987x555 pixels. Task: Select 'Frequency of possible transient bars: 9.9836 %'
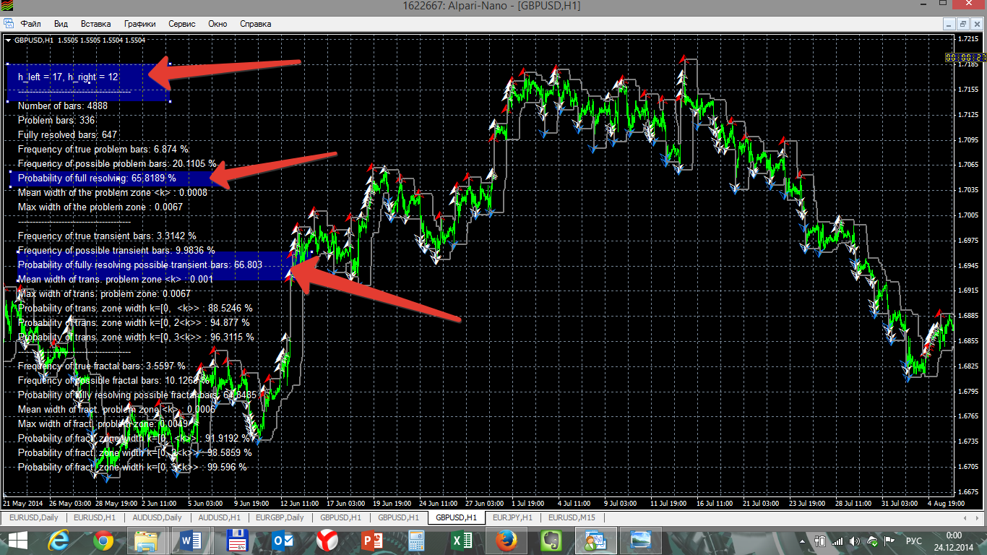[116, 250]
